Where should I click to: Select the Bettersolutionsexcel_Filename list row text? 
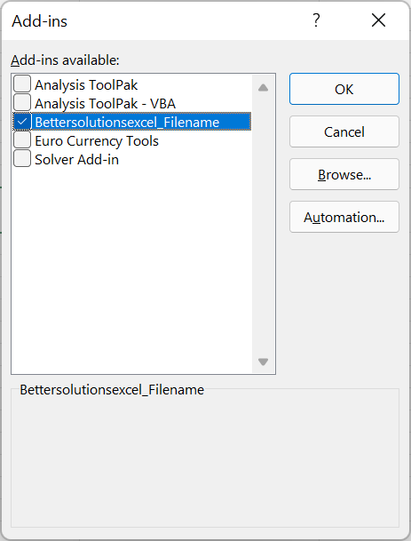pos(127,122)
